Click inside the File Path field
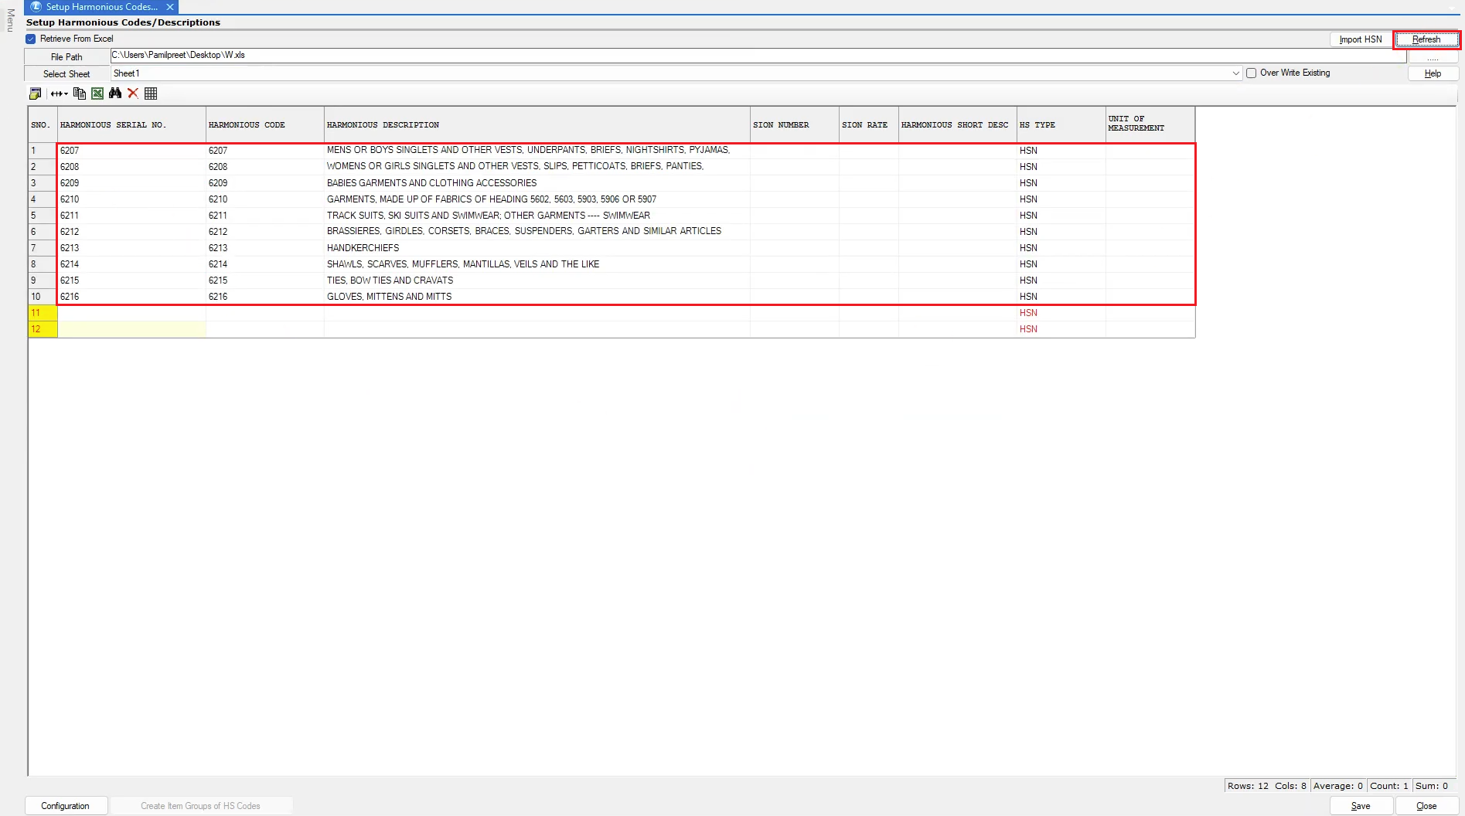 pos(758,56)
